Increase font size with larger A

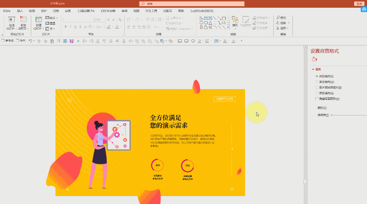click(109, 20)
